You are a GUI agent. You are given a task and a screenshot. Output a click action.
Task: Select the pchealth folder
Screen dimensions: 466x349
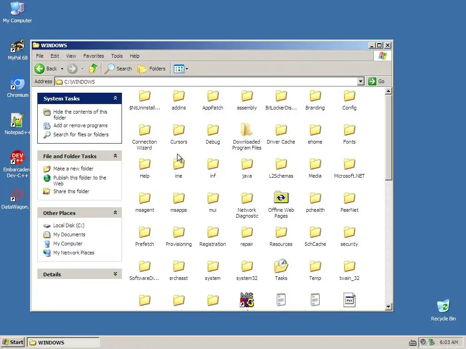(315, 202)
